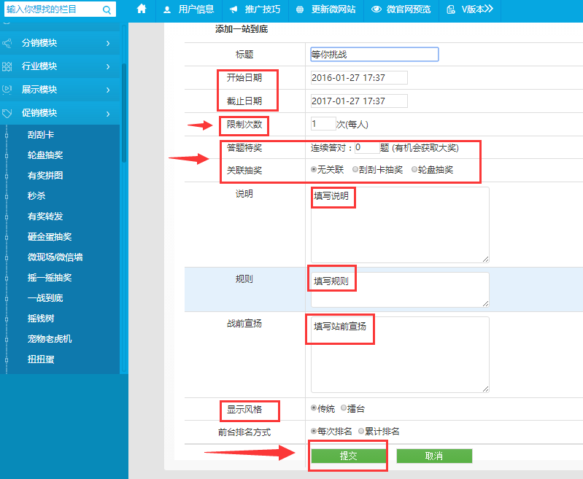
Task: Click the document icon by V版本
Action: point(451,9)
